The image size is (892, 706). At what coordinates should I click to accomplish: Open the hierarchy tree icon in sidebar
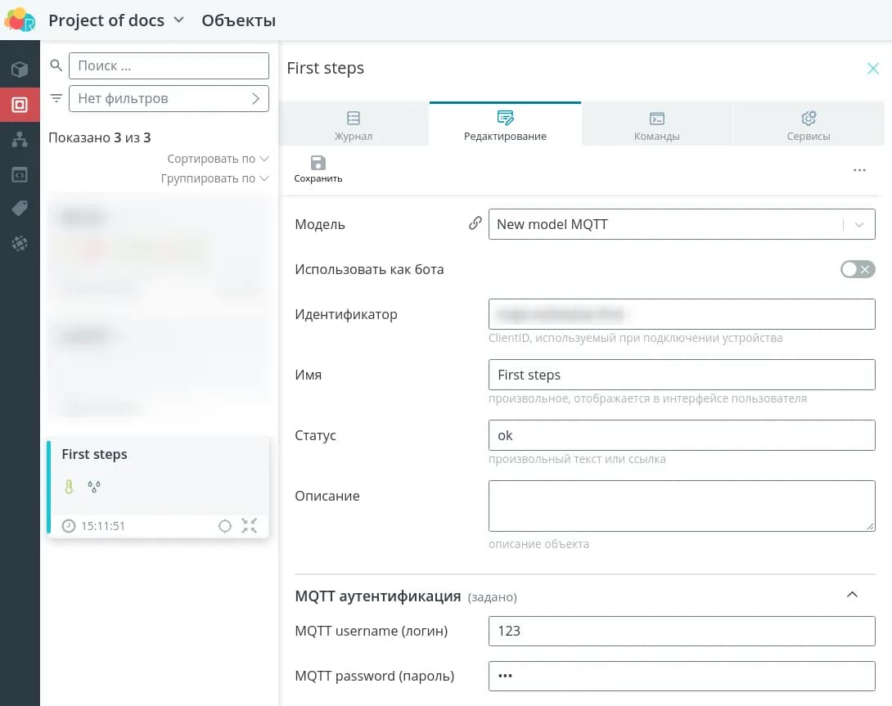[20, 140]
